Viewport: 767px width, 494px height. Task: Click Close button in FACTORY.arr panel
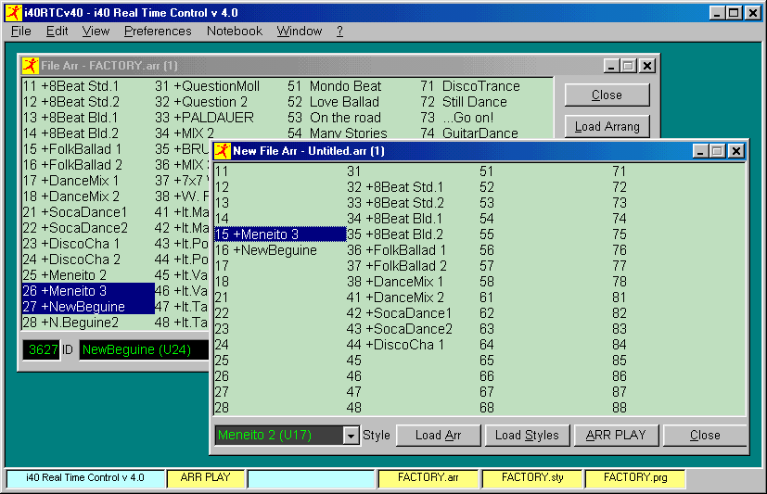click(607, 95)
